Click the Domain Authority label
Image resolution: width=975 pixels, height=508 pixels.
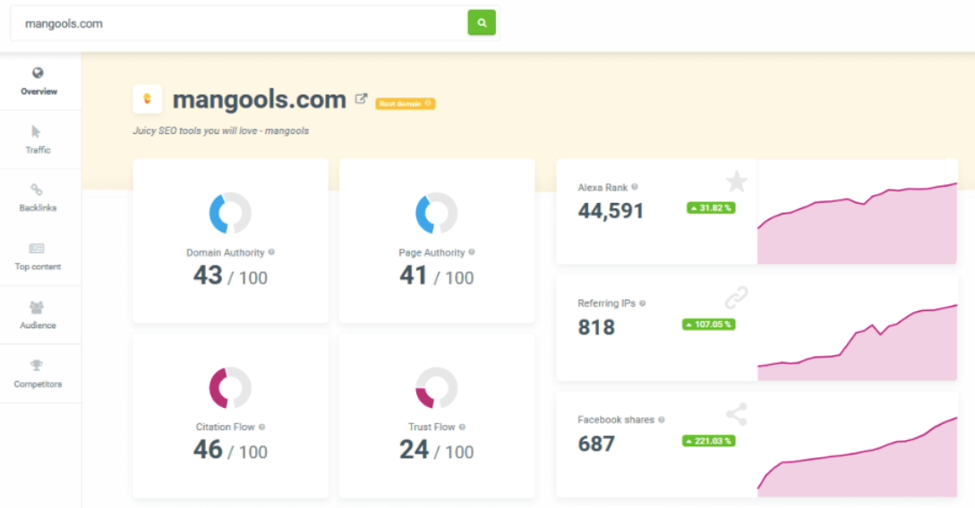pos(225,253)
